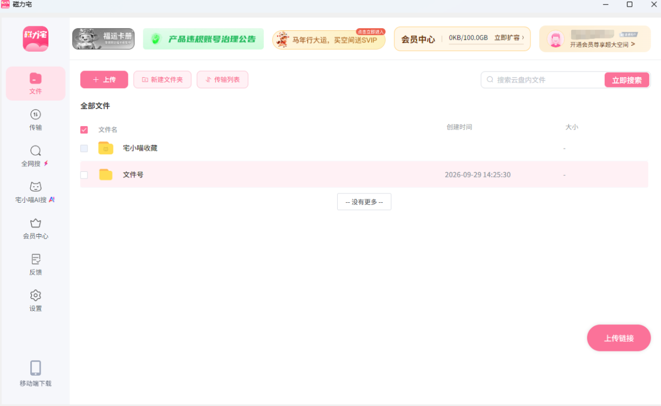Screen dimensions: 661x406
Task: Toggle the select-all checkbox beside 文件名
Action: pos(84,130)
